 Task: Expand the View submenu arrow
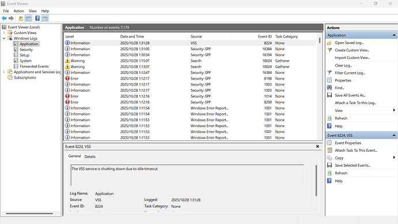coord(394,110)
